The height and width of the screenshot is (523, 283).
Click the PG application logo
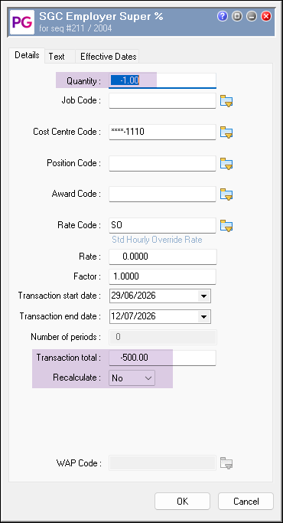point(22,22)
